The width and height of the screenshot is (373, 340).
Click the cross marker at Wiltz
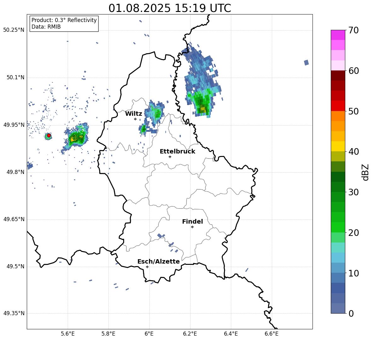point(135,119)
